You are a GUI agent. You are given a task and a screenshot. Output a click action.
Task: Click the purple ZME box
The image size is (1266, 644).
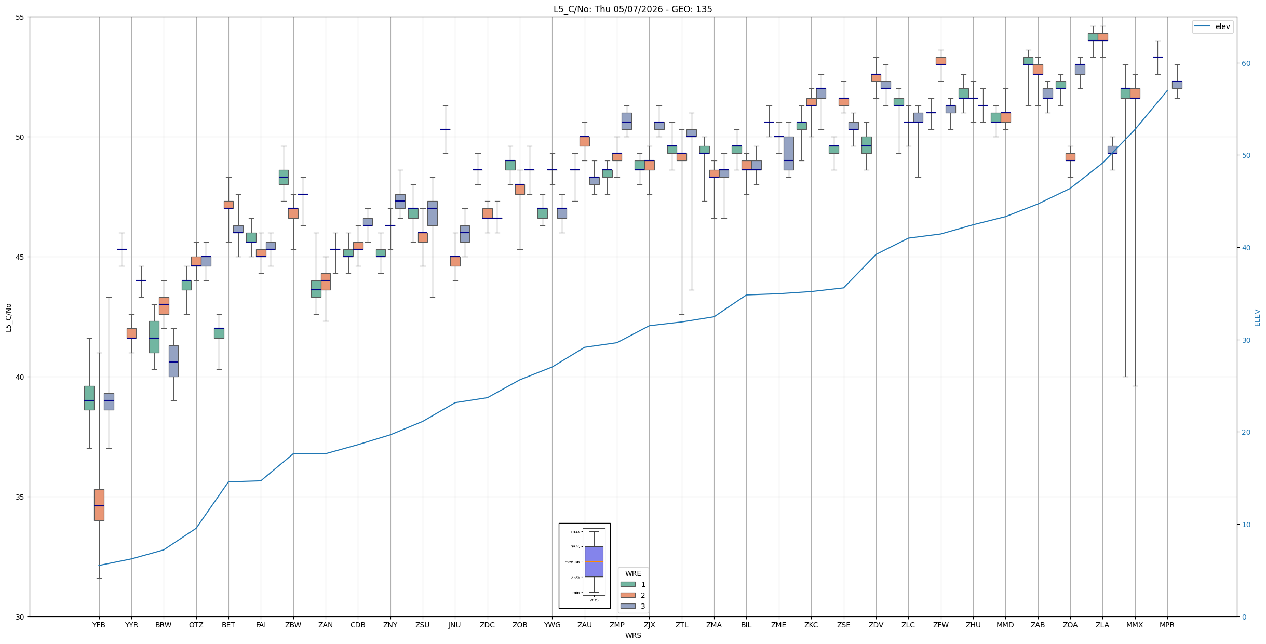[788, 153]
